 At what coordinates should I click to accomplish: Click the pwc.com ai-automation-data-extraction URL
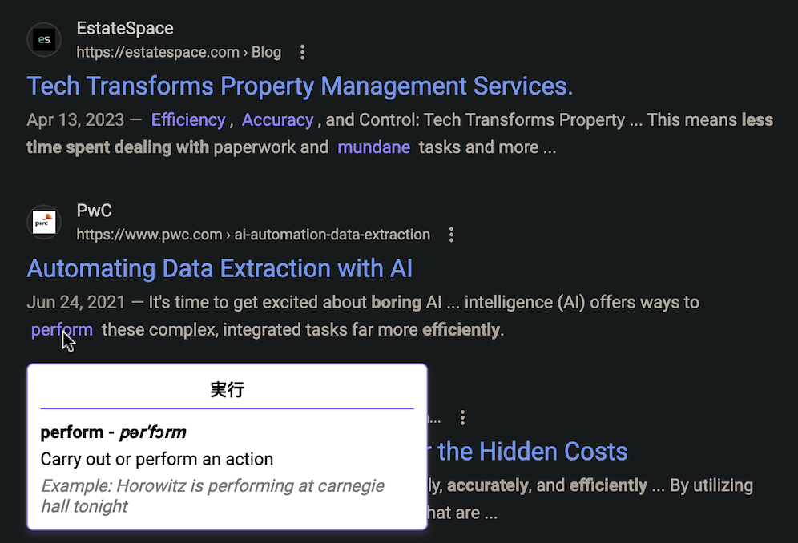coord(253,235)
